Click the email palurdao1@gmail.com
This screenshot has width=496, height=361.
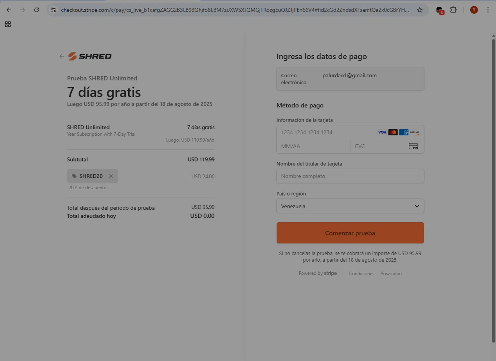point(350,75)
